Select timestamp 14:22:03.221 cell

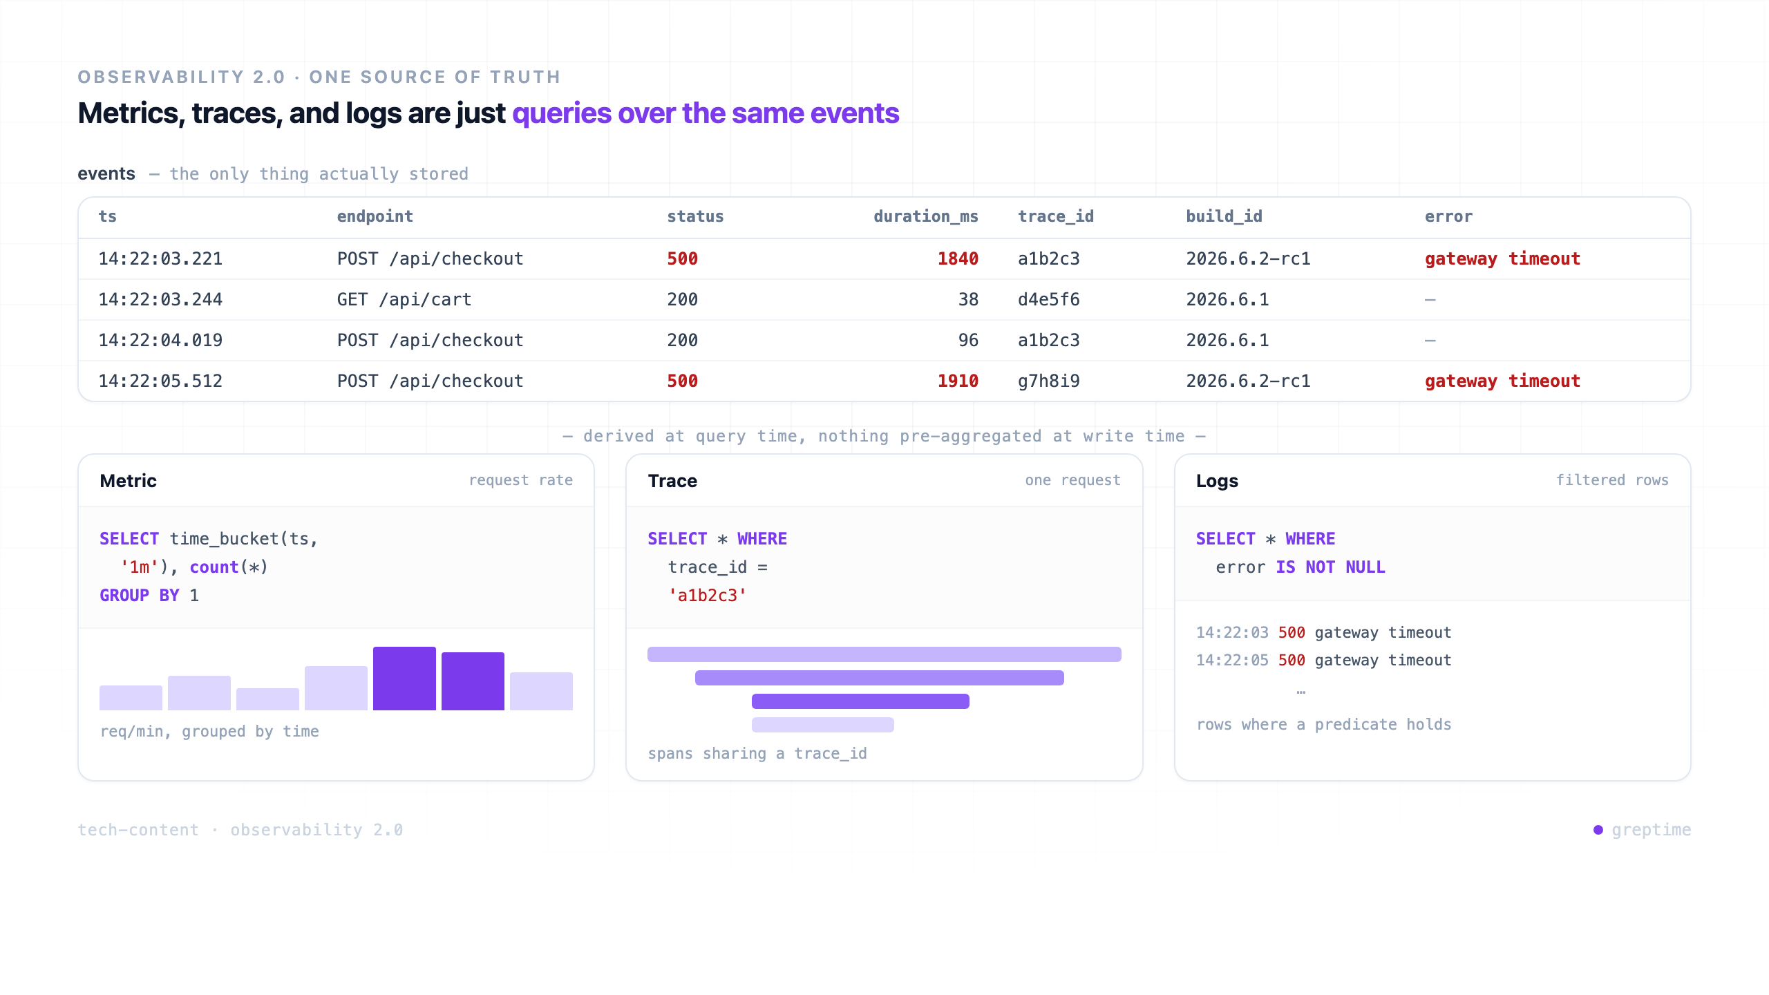click(x=160, y=258)
